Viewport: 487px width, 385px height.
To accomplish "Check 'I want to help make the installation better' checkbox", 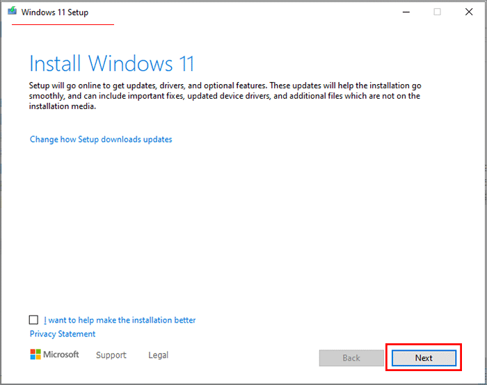I will tap(33, 320).
